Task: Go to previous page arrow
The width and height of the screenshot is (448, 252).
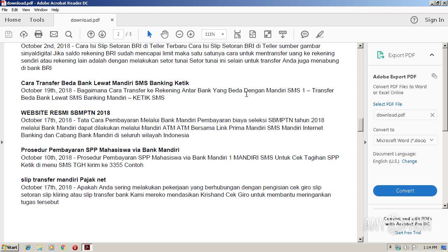Action: [91, 34]
